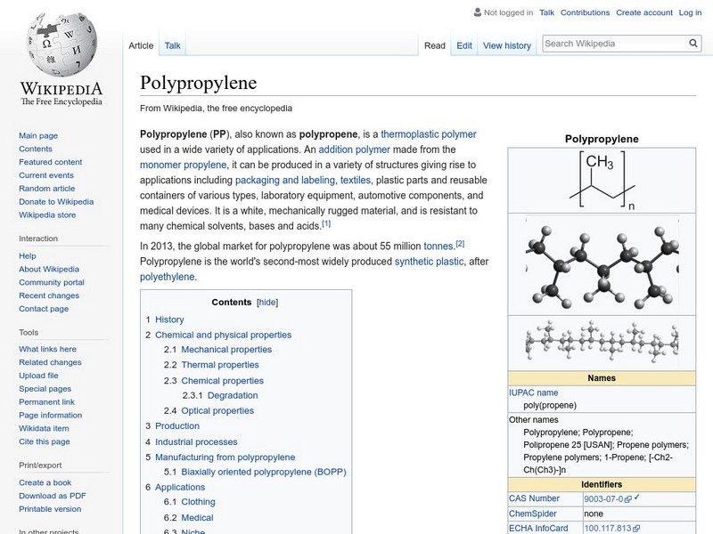Open Special pages
Screen dimensions: 713x534
45,389
